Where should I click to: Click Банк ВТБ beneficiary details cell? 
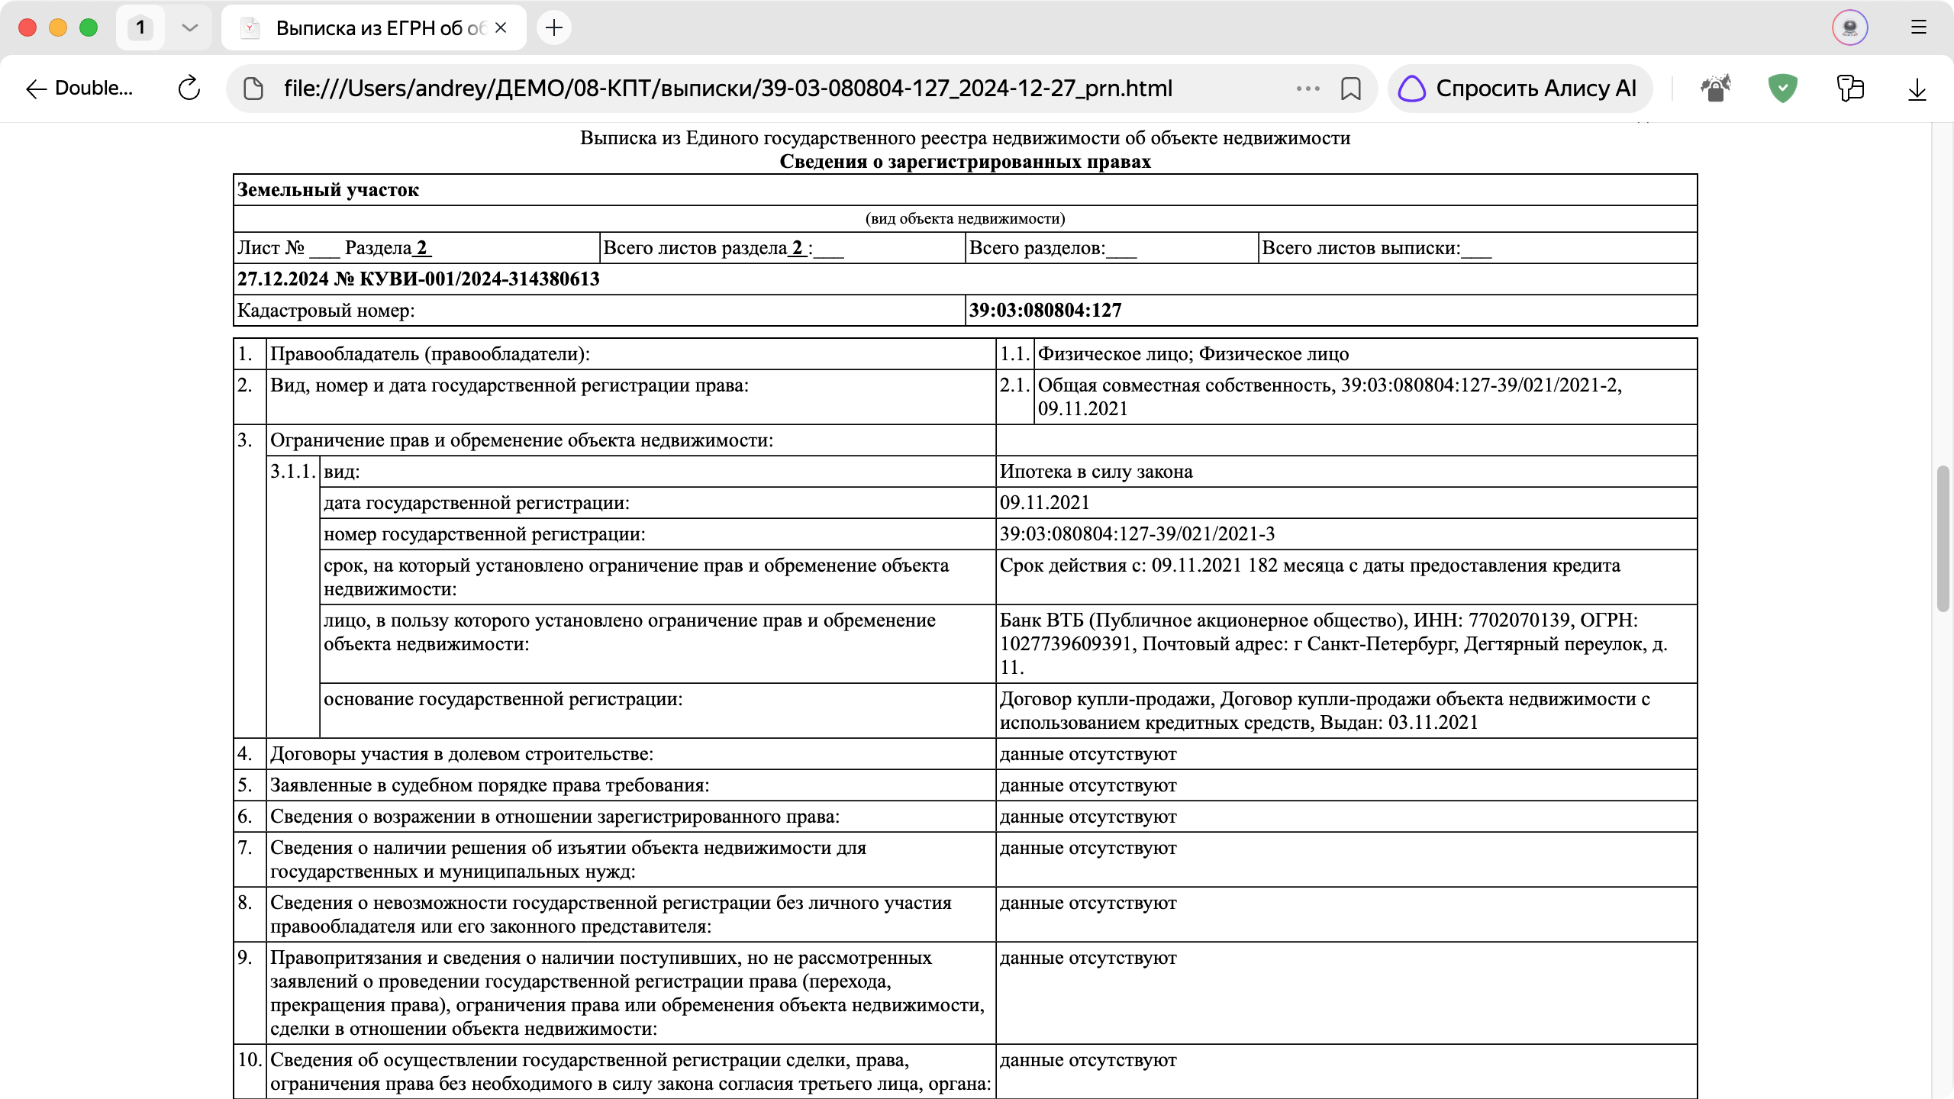pyautogui.click(x=1346, y=644)
